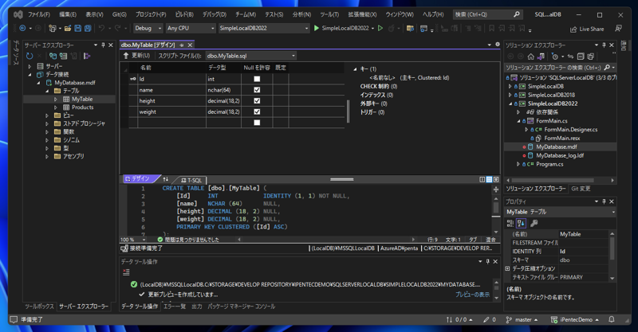The width and height of the screenshot is (638, 332).
Task: Expand the SimpleLocalDB project node
Action: click(x=510, y=86)
